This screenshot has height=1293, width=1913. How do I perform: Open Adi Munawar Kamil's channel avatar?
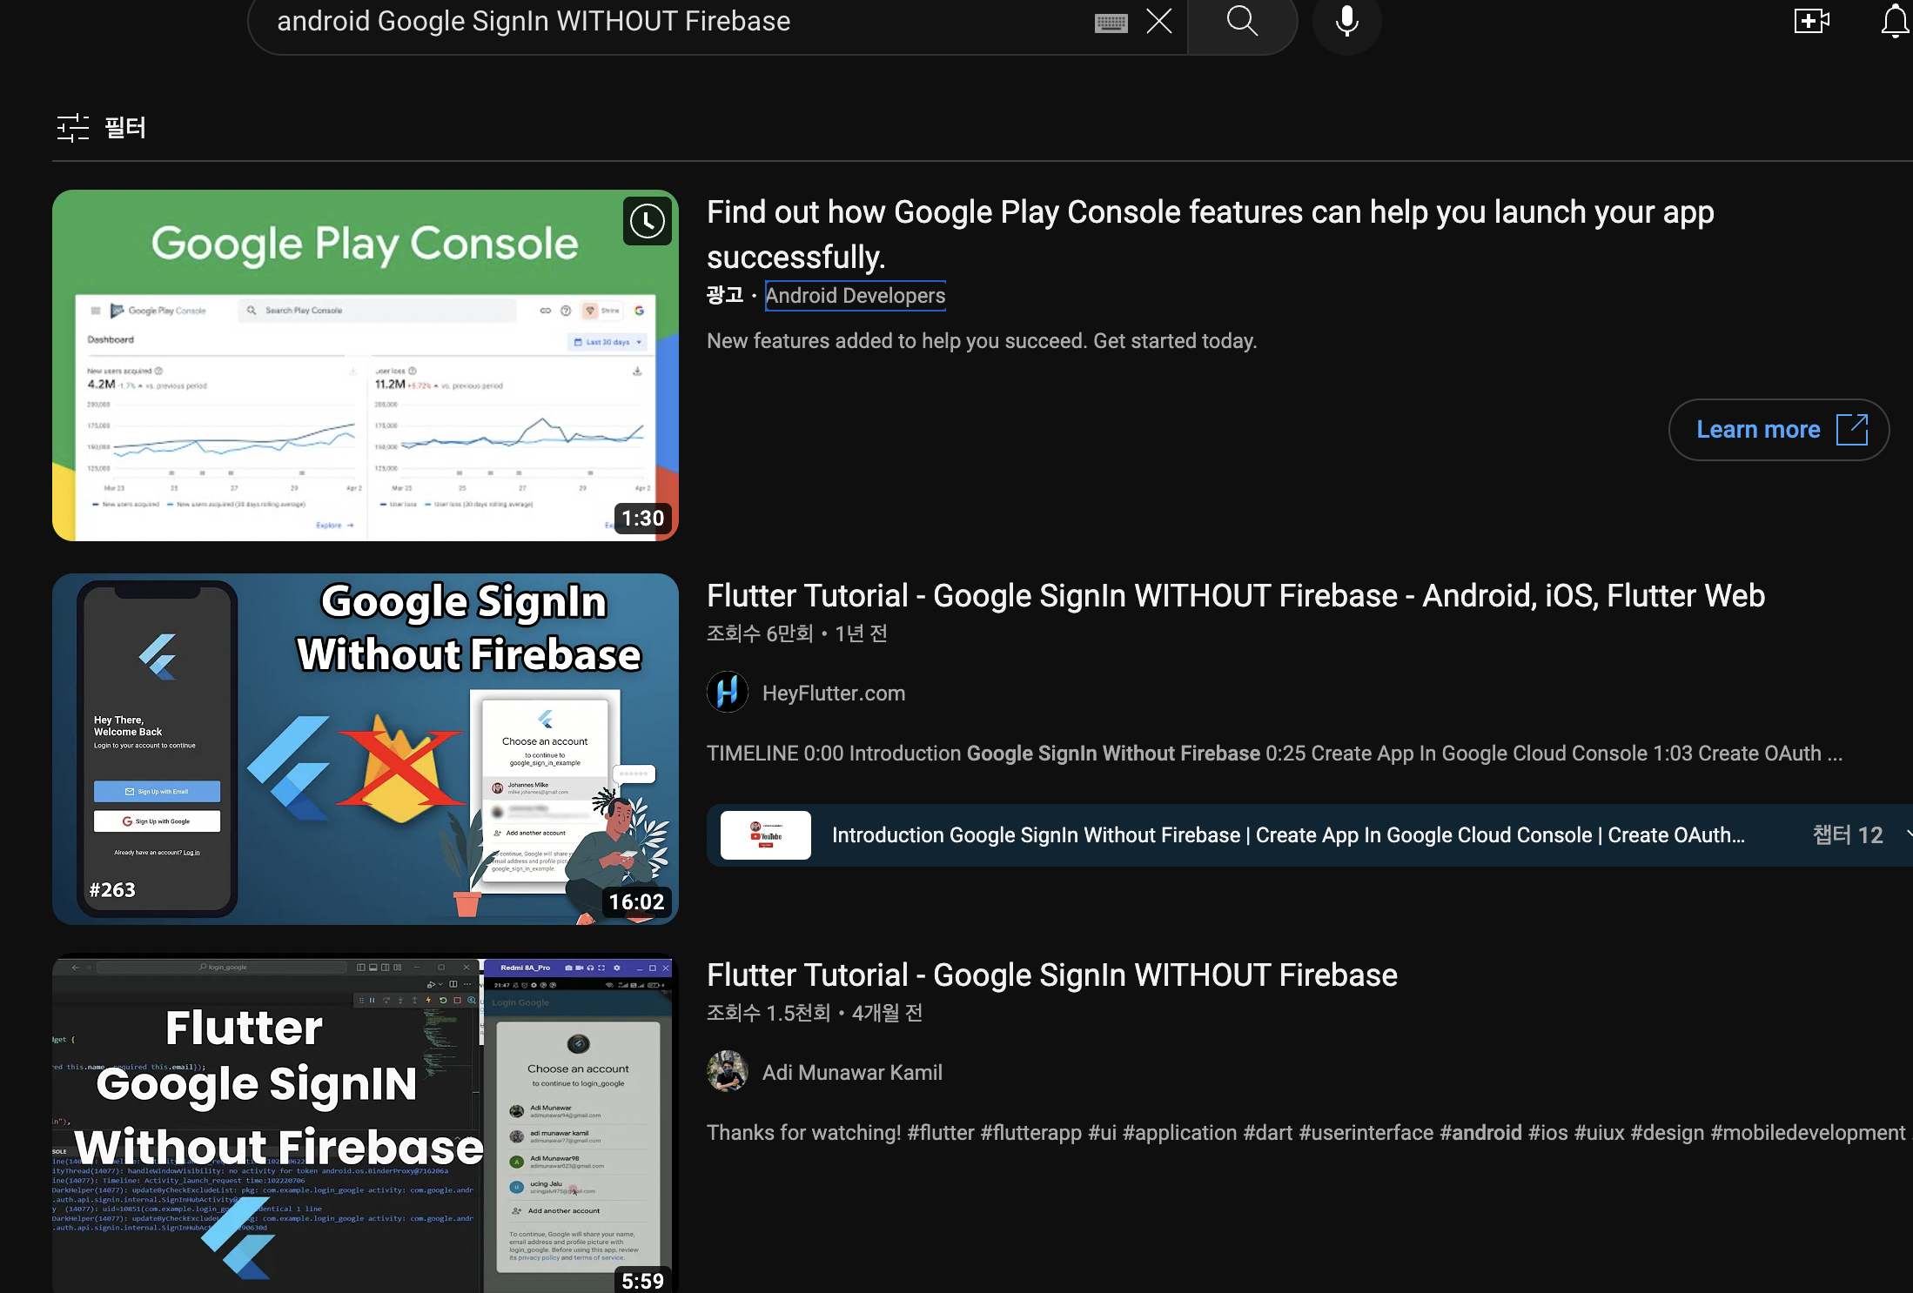pyautogui.click(x=728, y=1072)
